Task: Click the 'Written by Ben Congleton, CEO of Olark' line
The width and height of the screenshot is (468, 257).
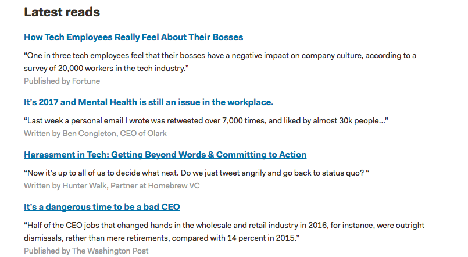Action: pyautogui.click(x=95, y=133)
